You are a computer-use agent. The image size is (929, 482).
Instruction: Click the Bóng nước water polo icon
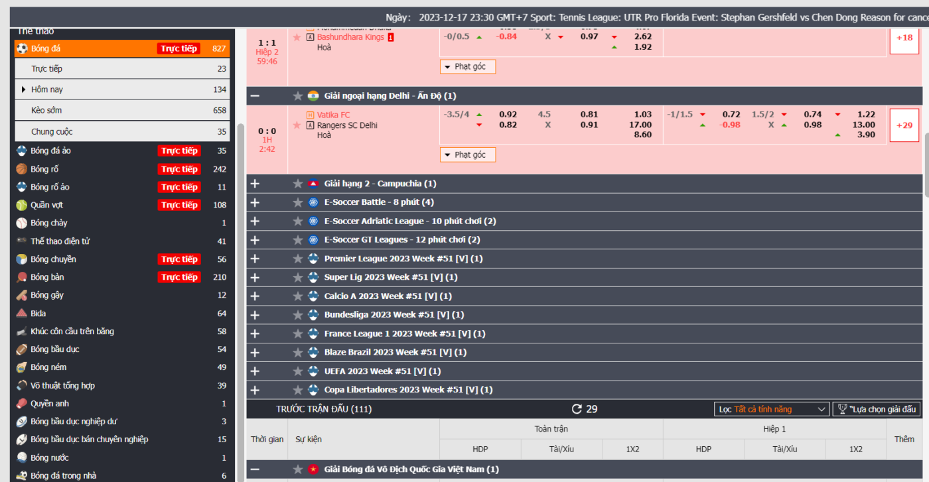point(22,457)
